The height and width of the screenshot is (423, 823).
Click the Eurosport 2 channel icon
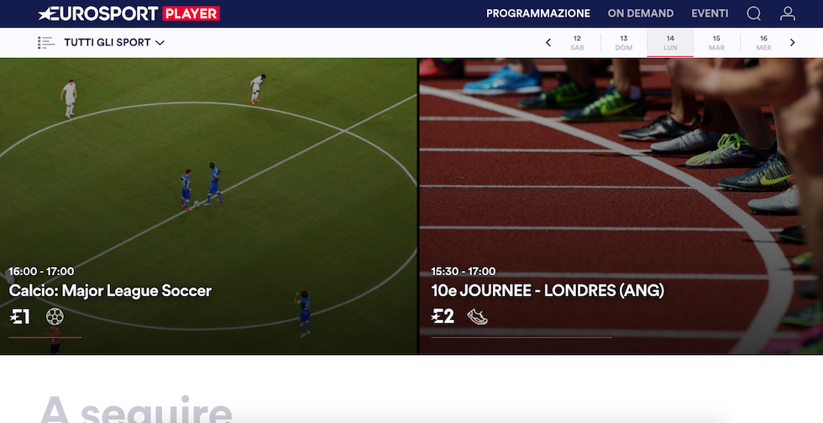[443, 316]
